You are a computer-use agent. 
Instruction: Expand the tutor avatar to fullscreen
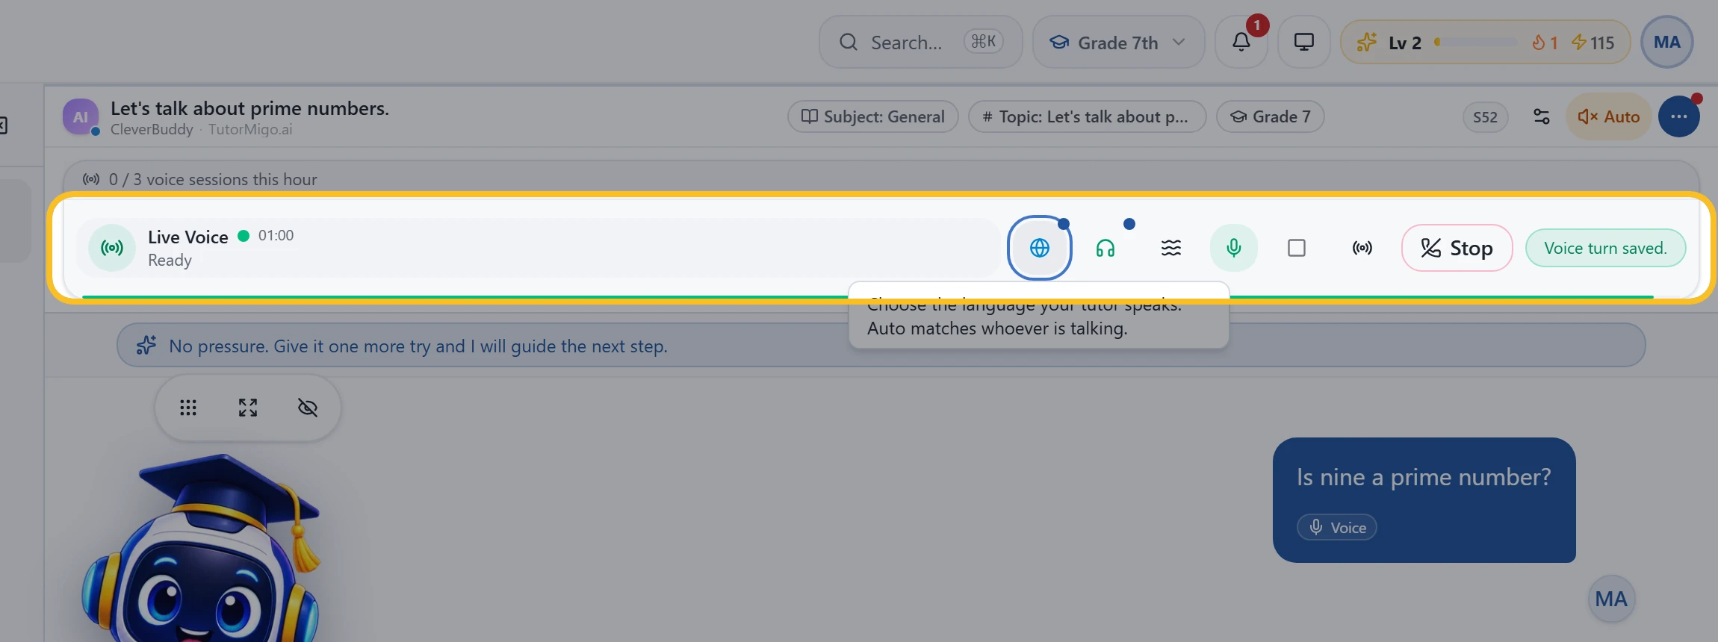(x=248, y=408)
